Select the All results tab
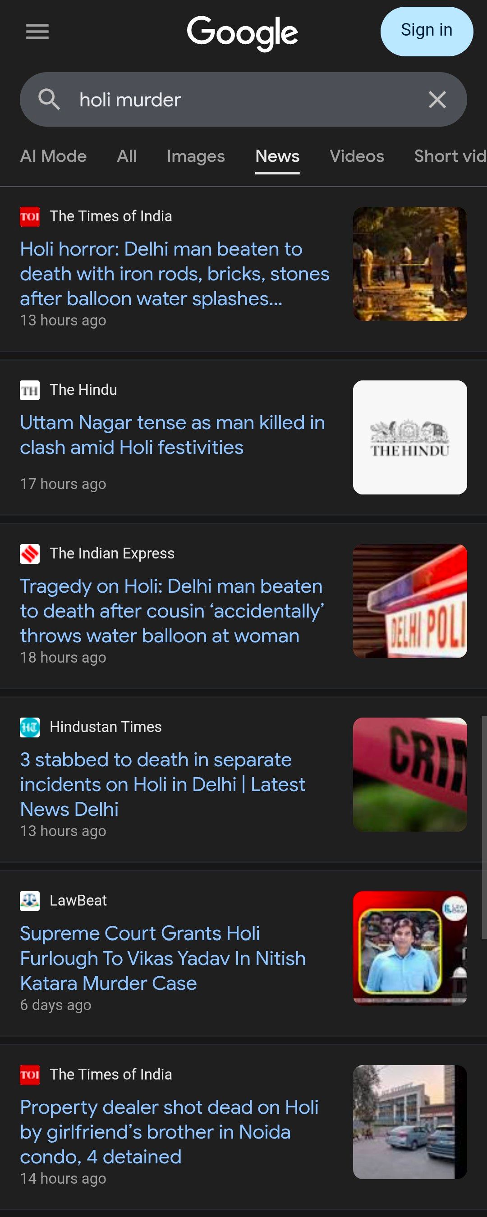The width and height of the screenshot is (487, 1217). [x=127, y=156]
